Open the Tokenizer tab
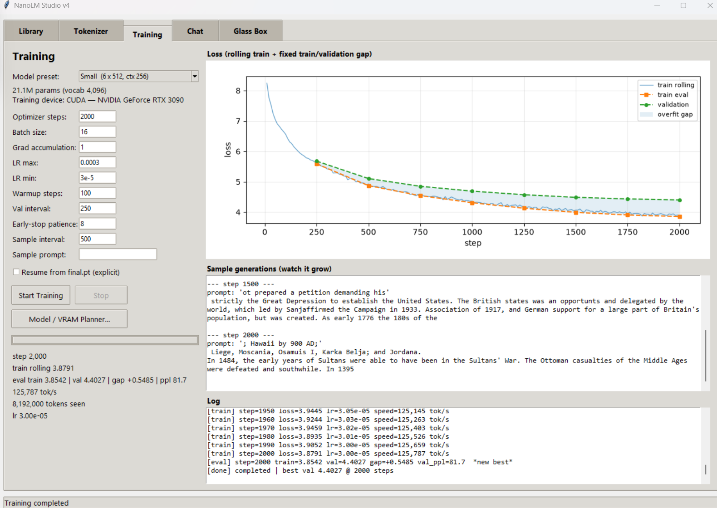Screen dimensions: 717x508 [x=91, y=31]
